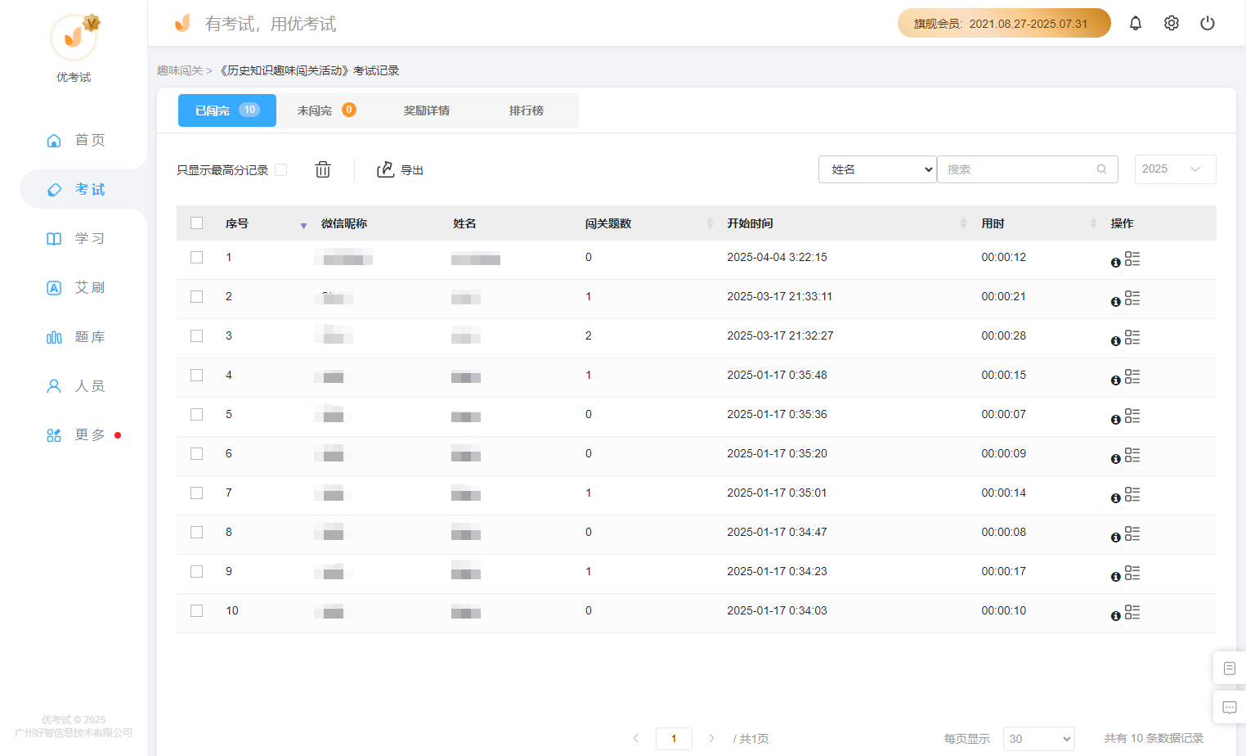Viewport: 1246px width, 756px height.
Task: Toggle 只显示最高分记录 checkbox
Action: 281,170
